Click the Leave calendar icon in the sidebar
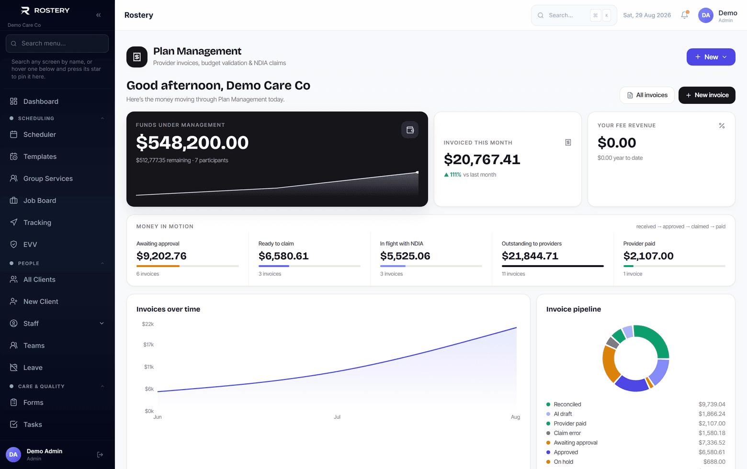This screenshot has width=747, height=469. coord(14,368)
